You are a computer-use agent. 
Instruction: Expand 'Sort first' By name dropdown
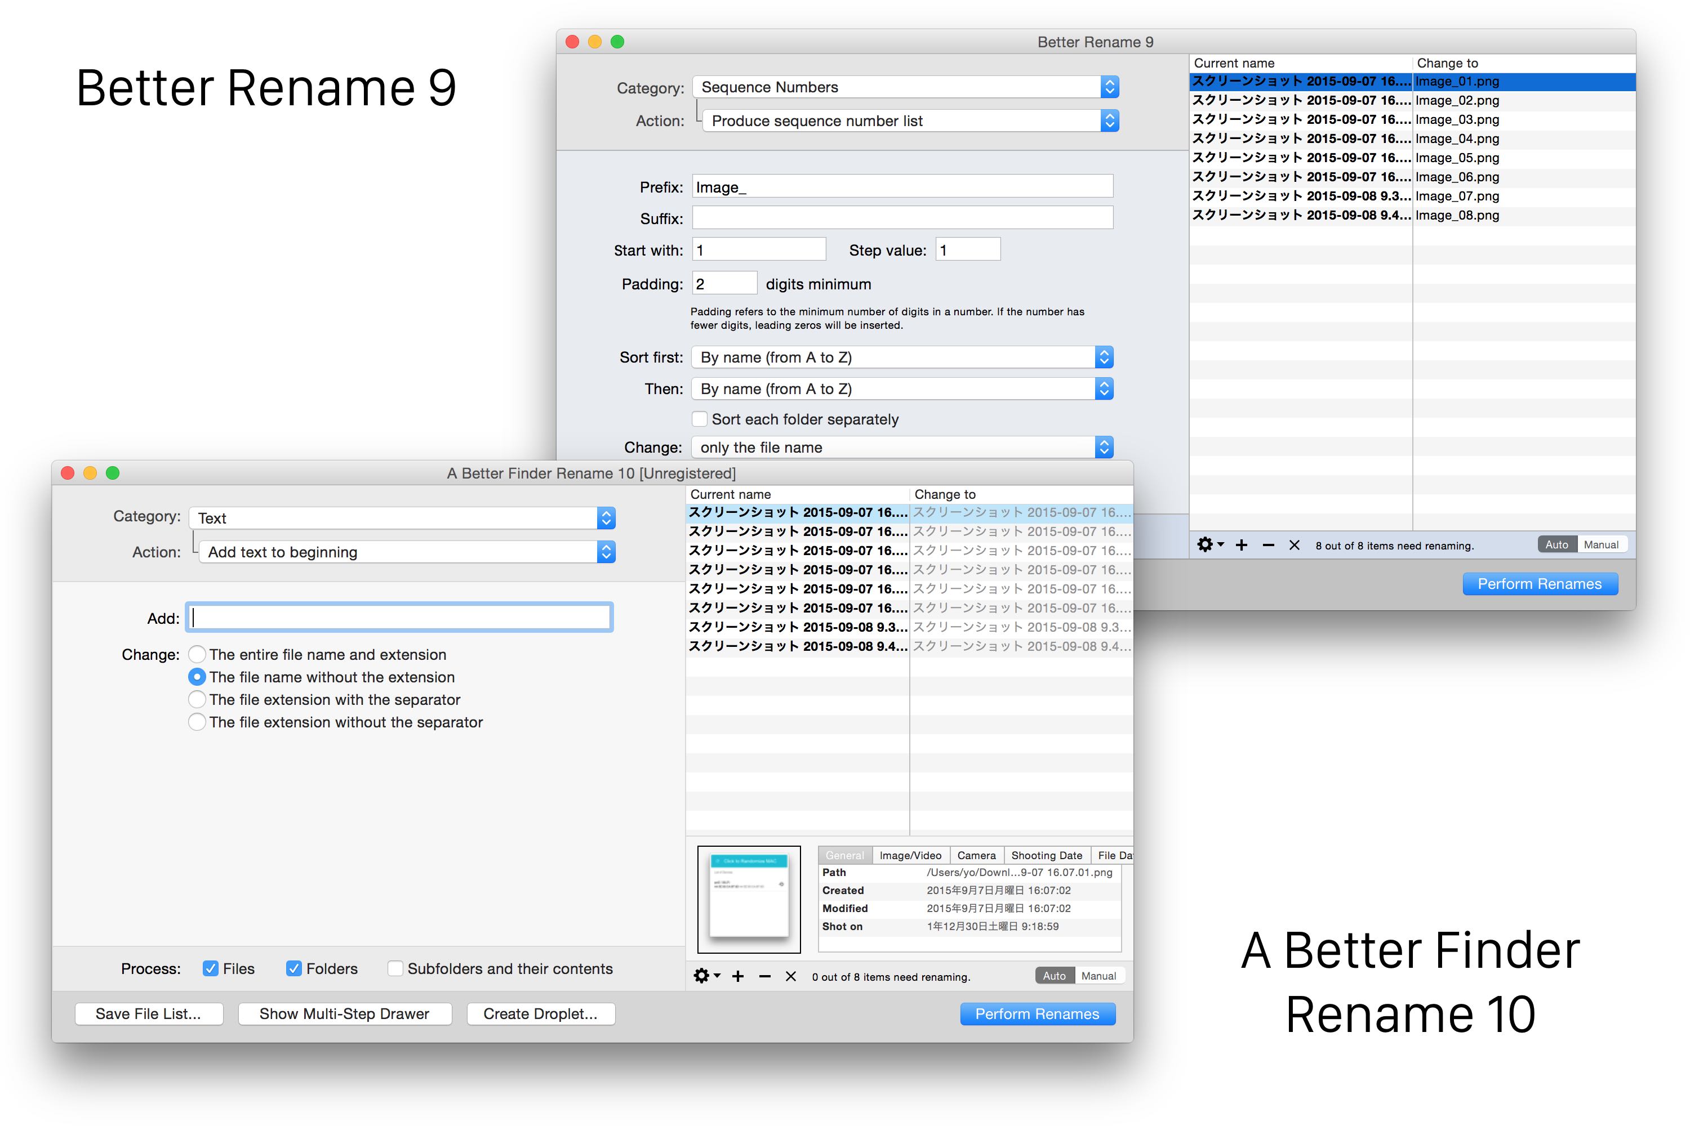tap(902, 357)
